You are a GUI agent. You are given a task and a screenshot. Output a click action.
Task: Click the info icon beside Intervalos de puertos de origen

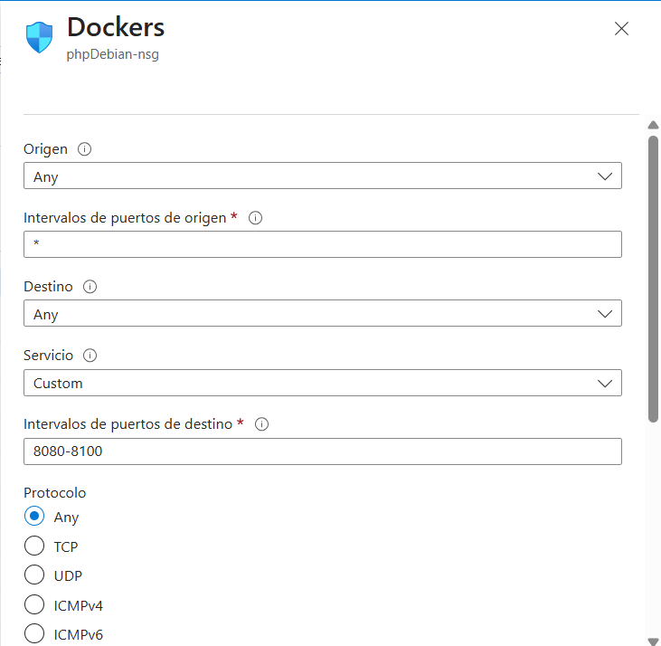[x=255, y=218]
